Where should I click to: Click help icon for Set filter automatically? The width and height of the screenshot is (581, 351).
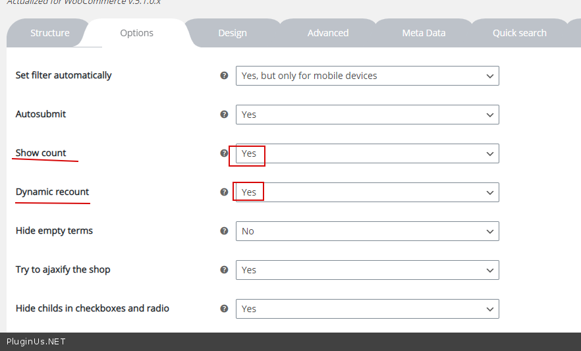tap(224, 76)
